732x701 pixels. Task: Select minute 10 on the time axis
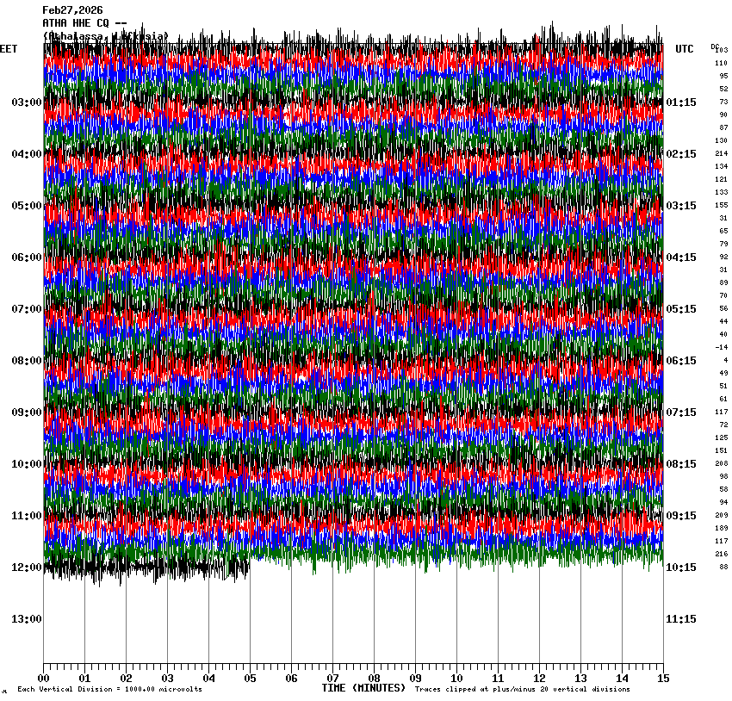point(456,679)
